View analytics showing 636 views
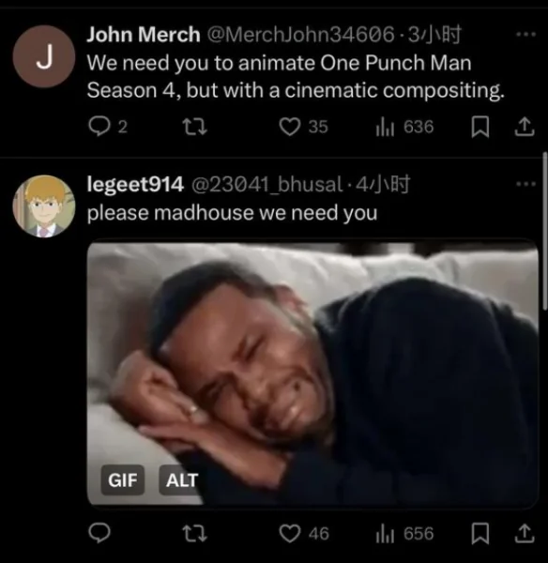The height and width of the screenshot is (563, 548). pyautogui.click(x=404, y=127)
